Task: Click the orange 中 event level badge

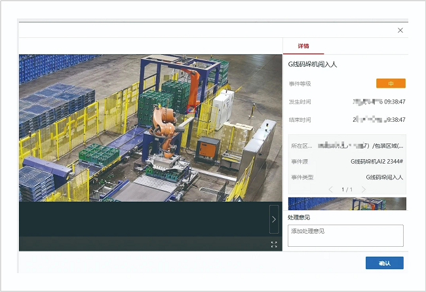Action: (x=391, y=83)
